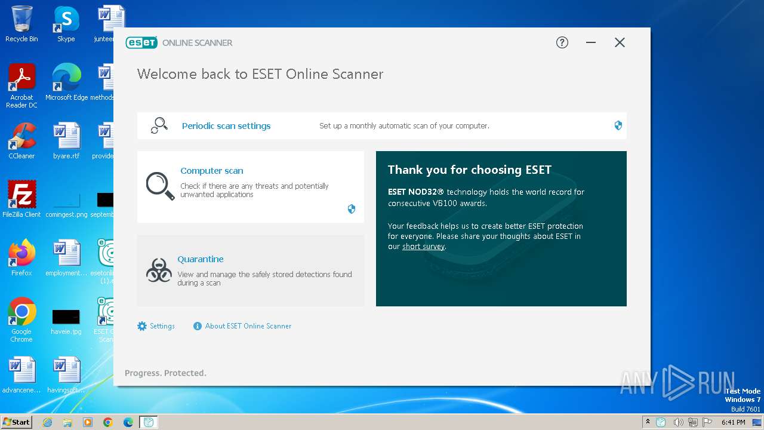Select the byare.rtf desktop file
The height and width of the screenshot is (430, 764).
tap(66, 141)
